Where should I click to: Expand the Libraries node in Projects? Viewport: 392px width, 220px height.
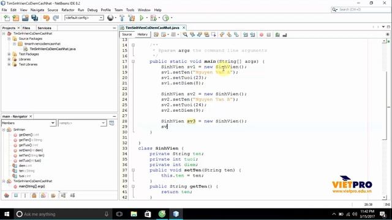(9, 59)
